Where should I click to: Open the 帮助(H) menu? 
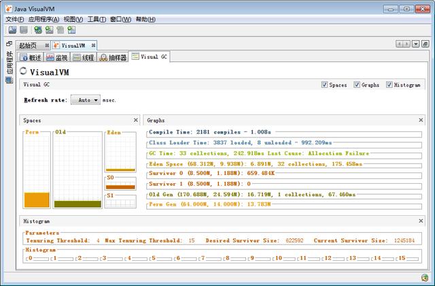tap(145, 19)
